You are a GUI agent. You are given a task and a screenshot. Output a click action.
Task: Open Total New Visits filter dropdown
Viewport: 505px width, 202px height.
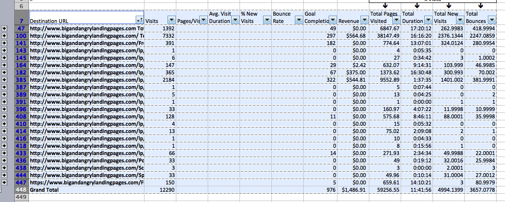click(x=460, y=21)
